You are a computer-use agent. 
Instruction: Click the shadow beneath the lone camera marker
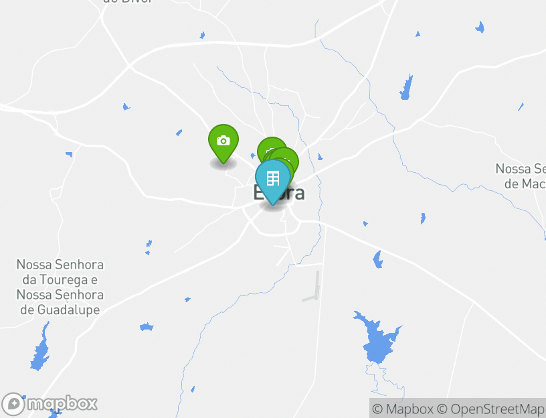coord(223,163)
